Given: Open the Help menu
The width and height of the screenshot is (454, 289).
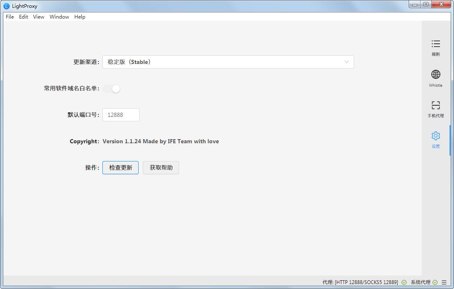Looking at the screenshot, I should (80, 17).
